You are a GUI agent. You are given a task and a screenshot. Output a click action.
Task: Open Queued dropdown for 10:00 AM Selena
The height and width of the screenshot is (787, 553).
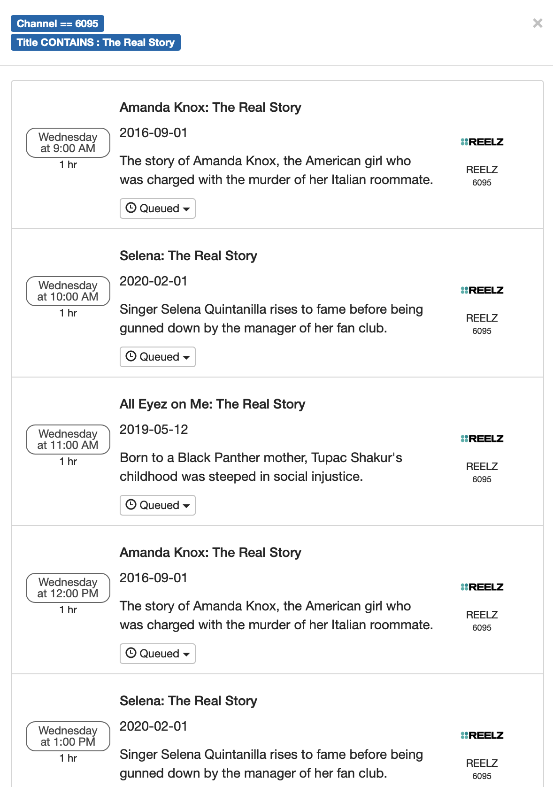point(158,357)
